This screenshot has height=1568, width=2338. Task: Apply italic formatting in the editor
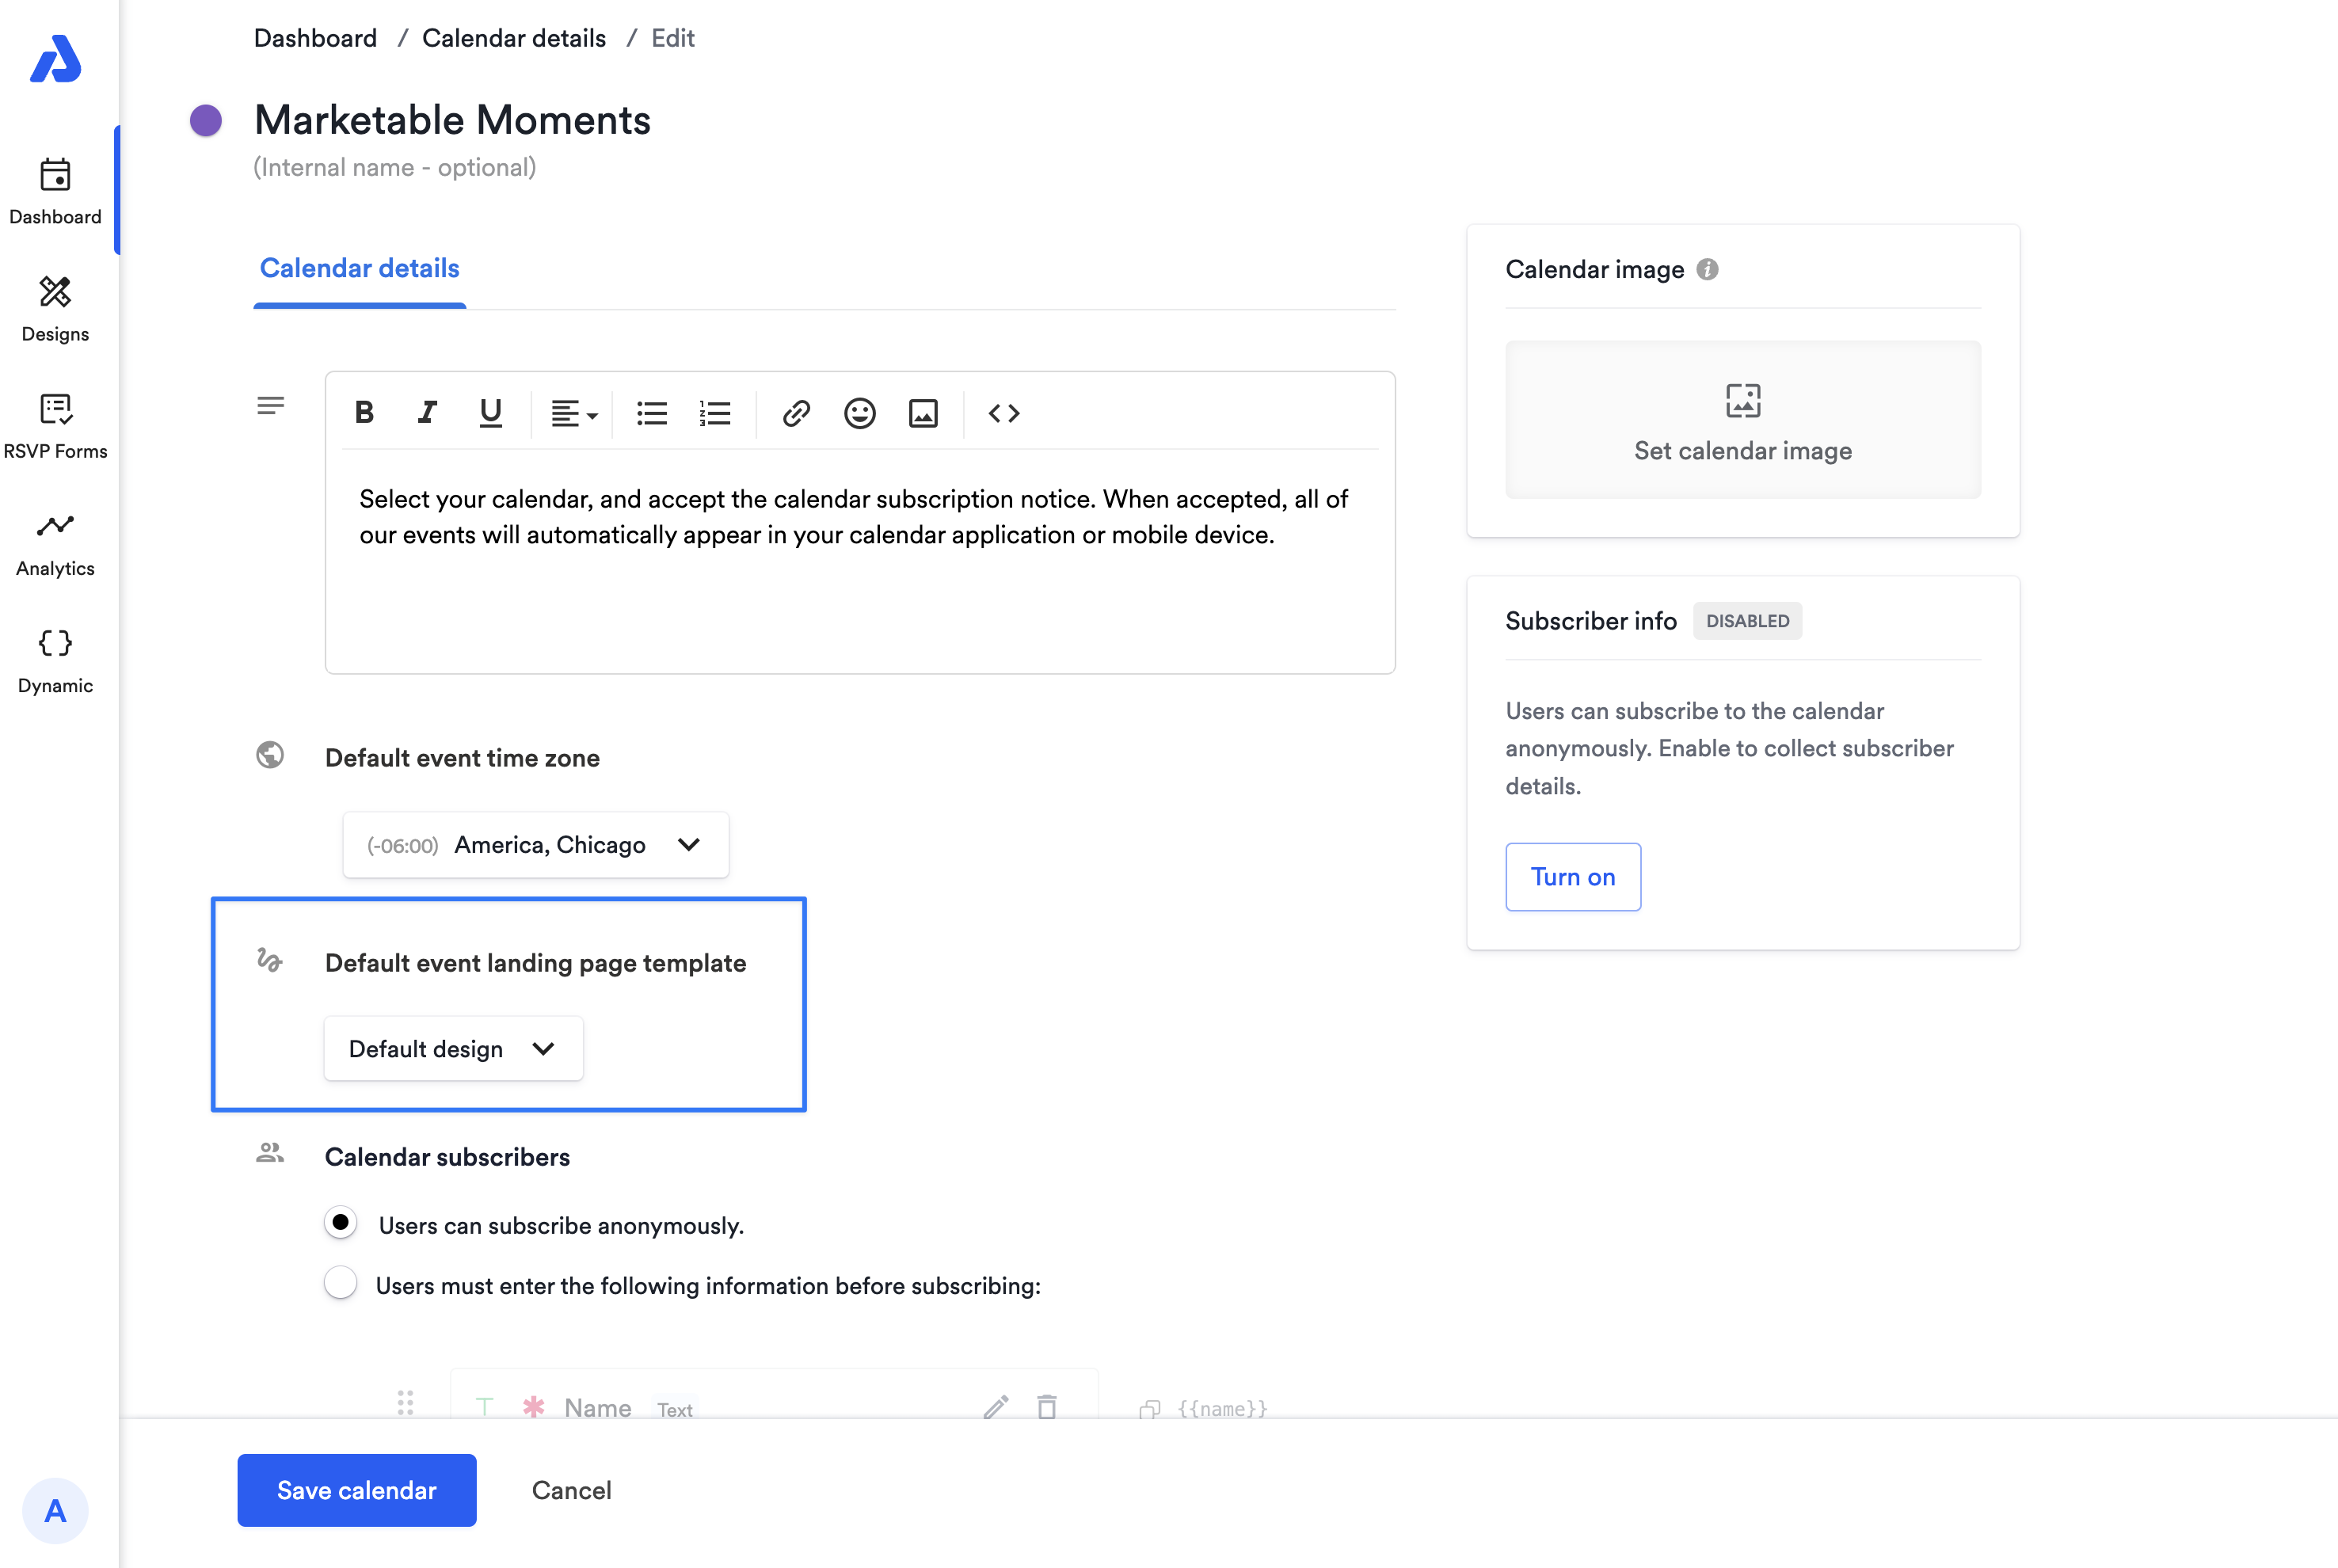[x=427, y=413]
